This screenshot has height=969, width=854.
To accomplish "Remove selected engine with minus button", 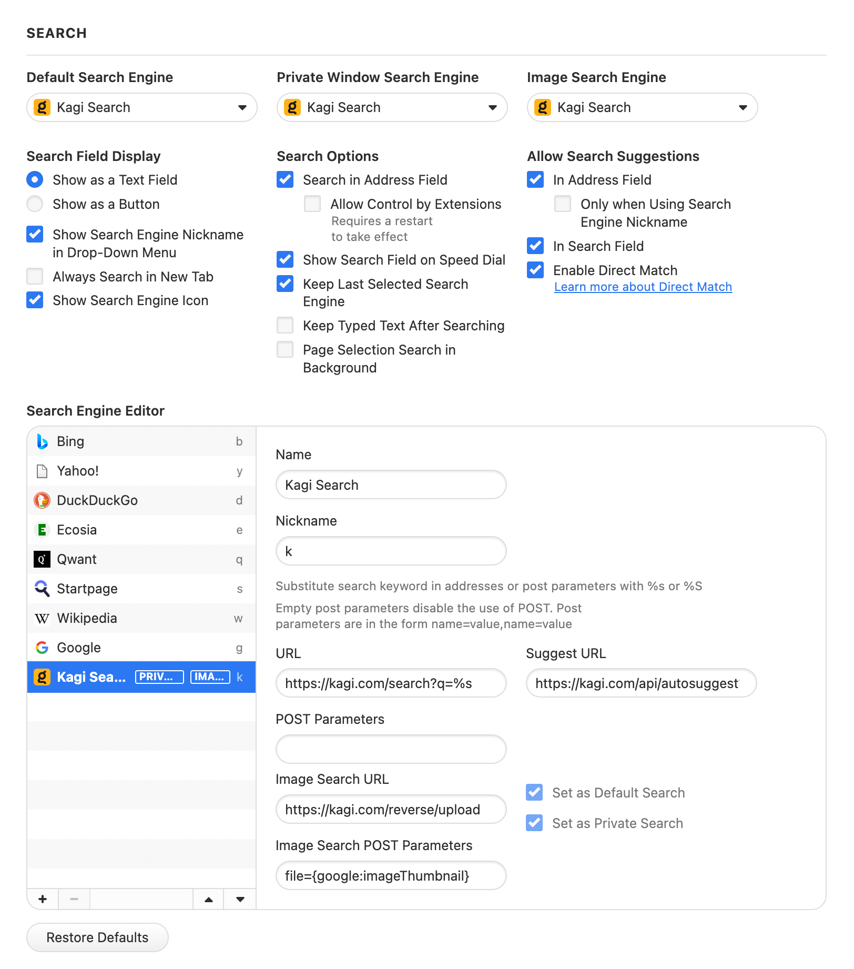I will 74,899.
